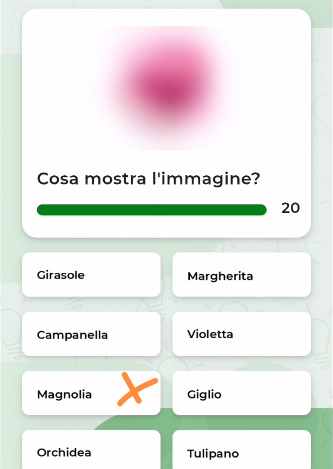Pick the Tulipano answer
This screenshot has width=333, height=469.
coord(241,449)
